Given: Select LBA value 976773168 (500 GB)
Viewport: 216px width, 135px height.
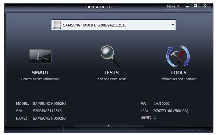Looking at the screenshot, I should 171,111.
